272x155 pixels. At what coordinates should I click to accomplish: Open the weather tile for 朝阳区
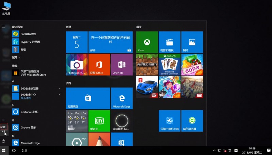[77, 121]
